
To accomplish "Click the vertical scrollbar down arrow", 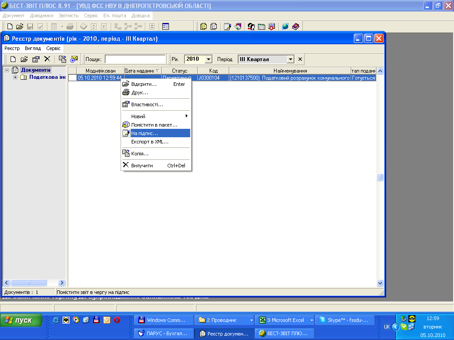I will (380, 283).
